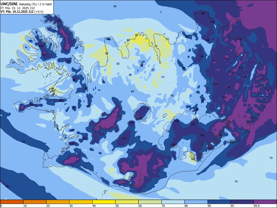277x208 pixels.
Task: Click the '84' value on the north coast
Action: pyautogui.click(x=128, y=40)
